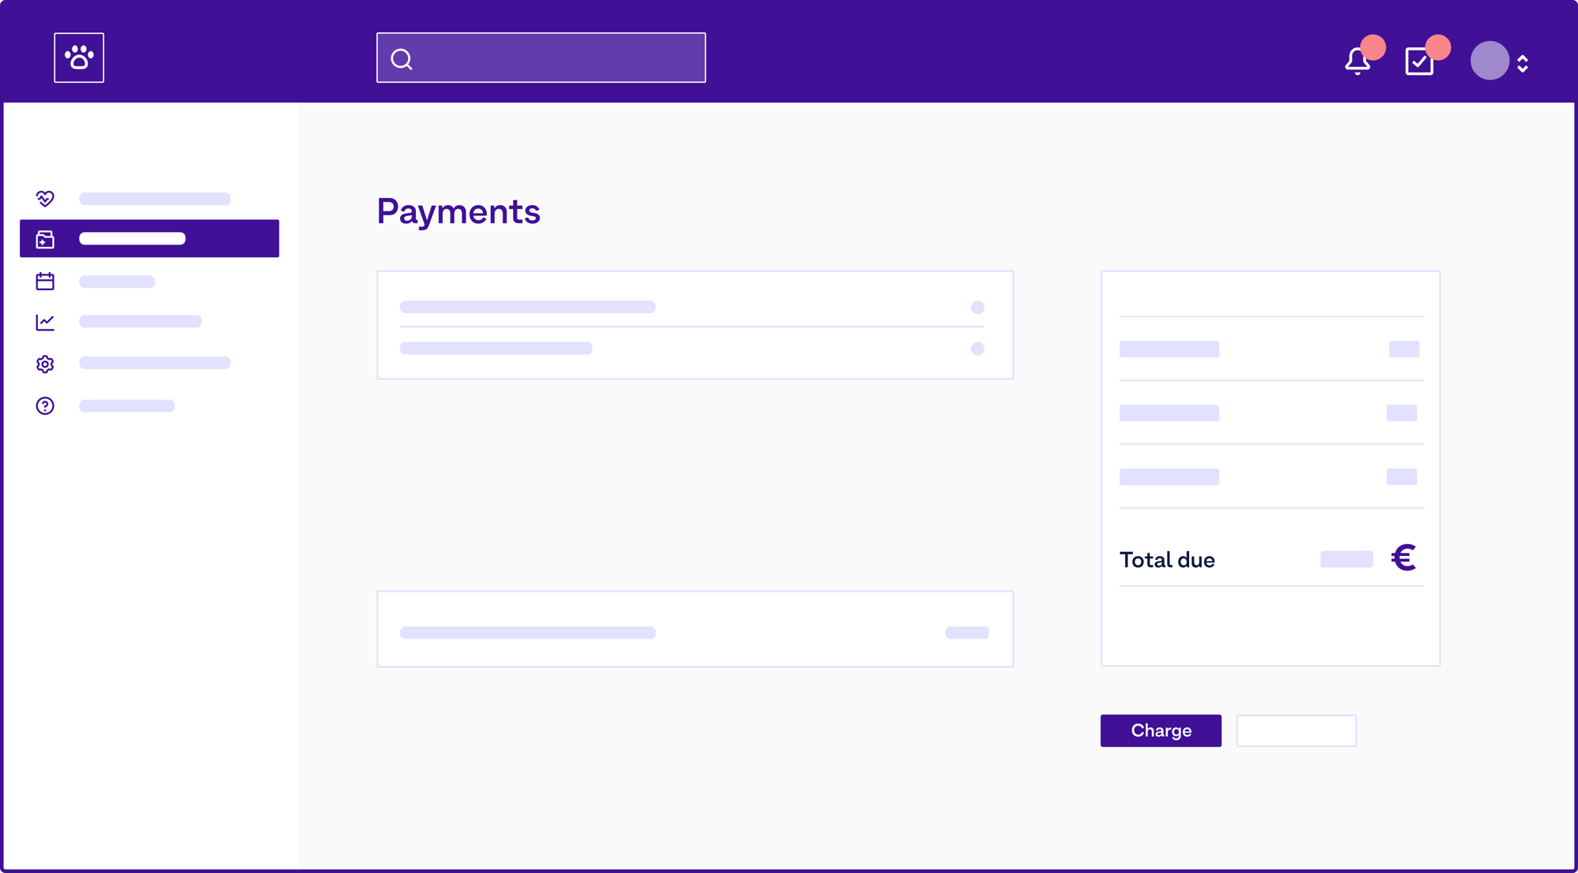Open the settings gear sidebar icon
Image resolution: width=1578 pixels, height=873 pixels.
tap(44, 364)
